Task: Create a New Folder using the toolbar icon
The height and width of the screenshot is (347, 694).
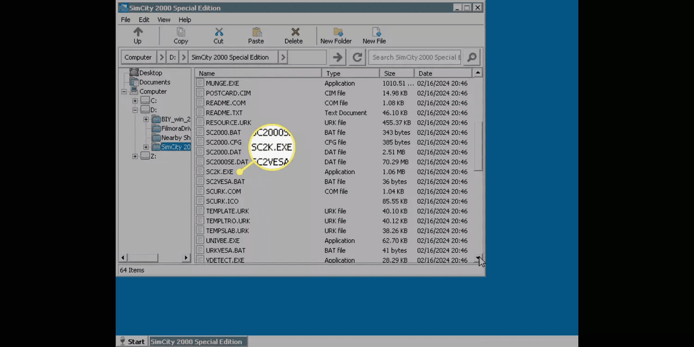Action: click(336, 35)
